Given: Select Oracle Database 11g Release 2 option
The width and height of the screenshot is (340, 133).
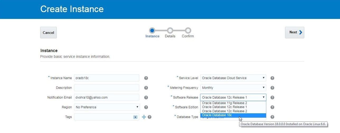Looking at the screenshot, I should (233, 103).
